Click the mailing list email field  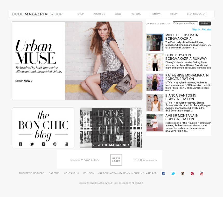point(185,23)
